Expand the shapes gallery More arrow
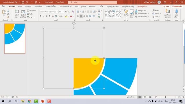This screenshot has height=104, width=185. coord(122,16)
